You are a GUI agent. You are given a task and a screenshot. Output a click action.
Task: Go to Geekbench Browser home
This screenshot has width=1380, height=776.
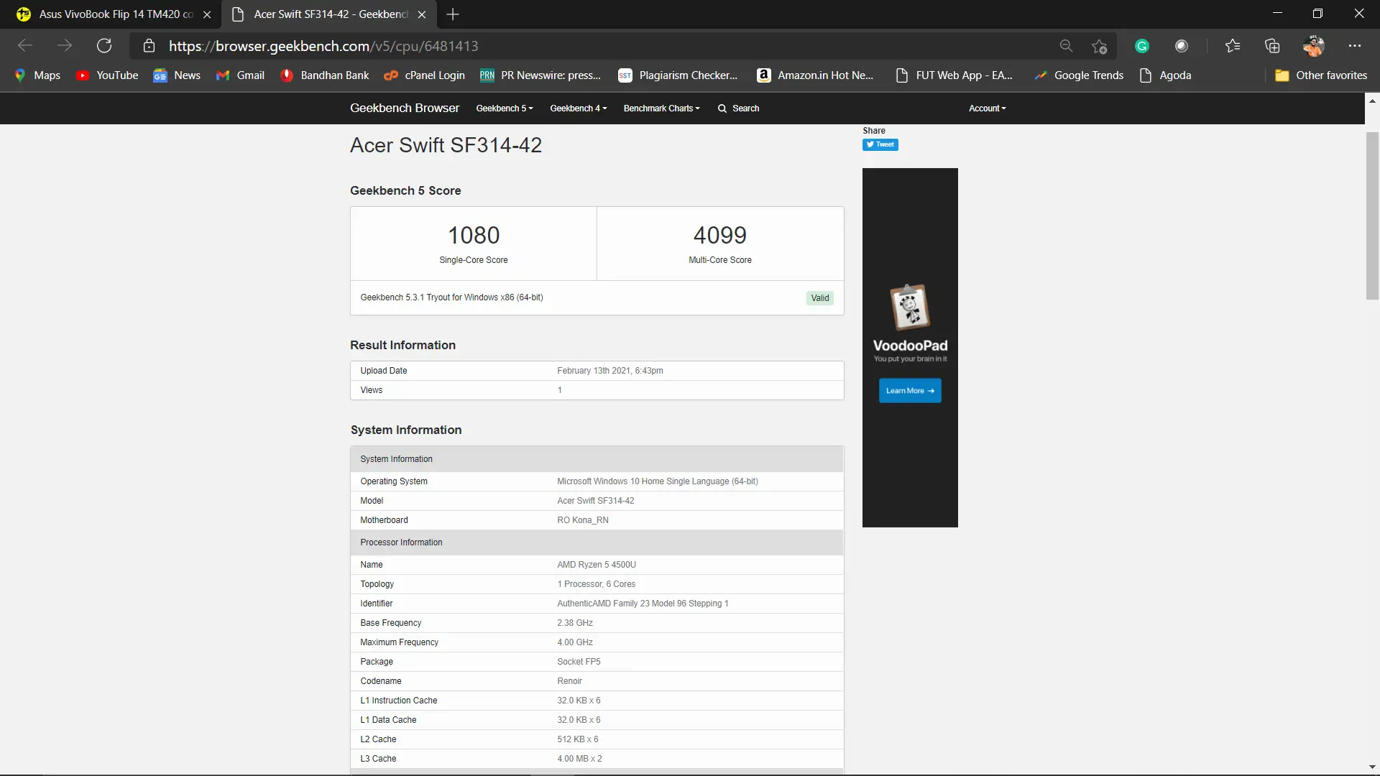click(x=405, y=108)
